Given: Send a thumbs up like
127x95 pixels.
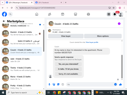Looking at the screenshot, I should tap(120, 84).
